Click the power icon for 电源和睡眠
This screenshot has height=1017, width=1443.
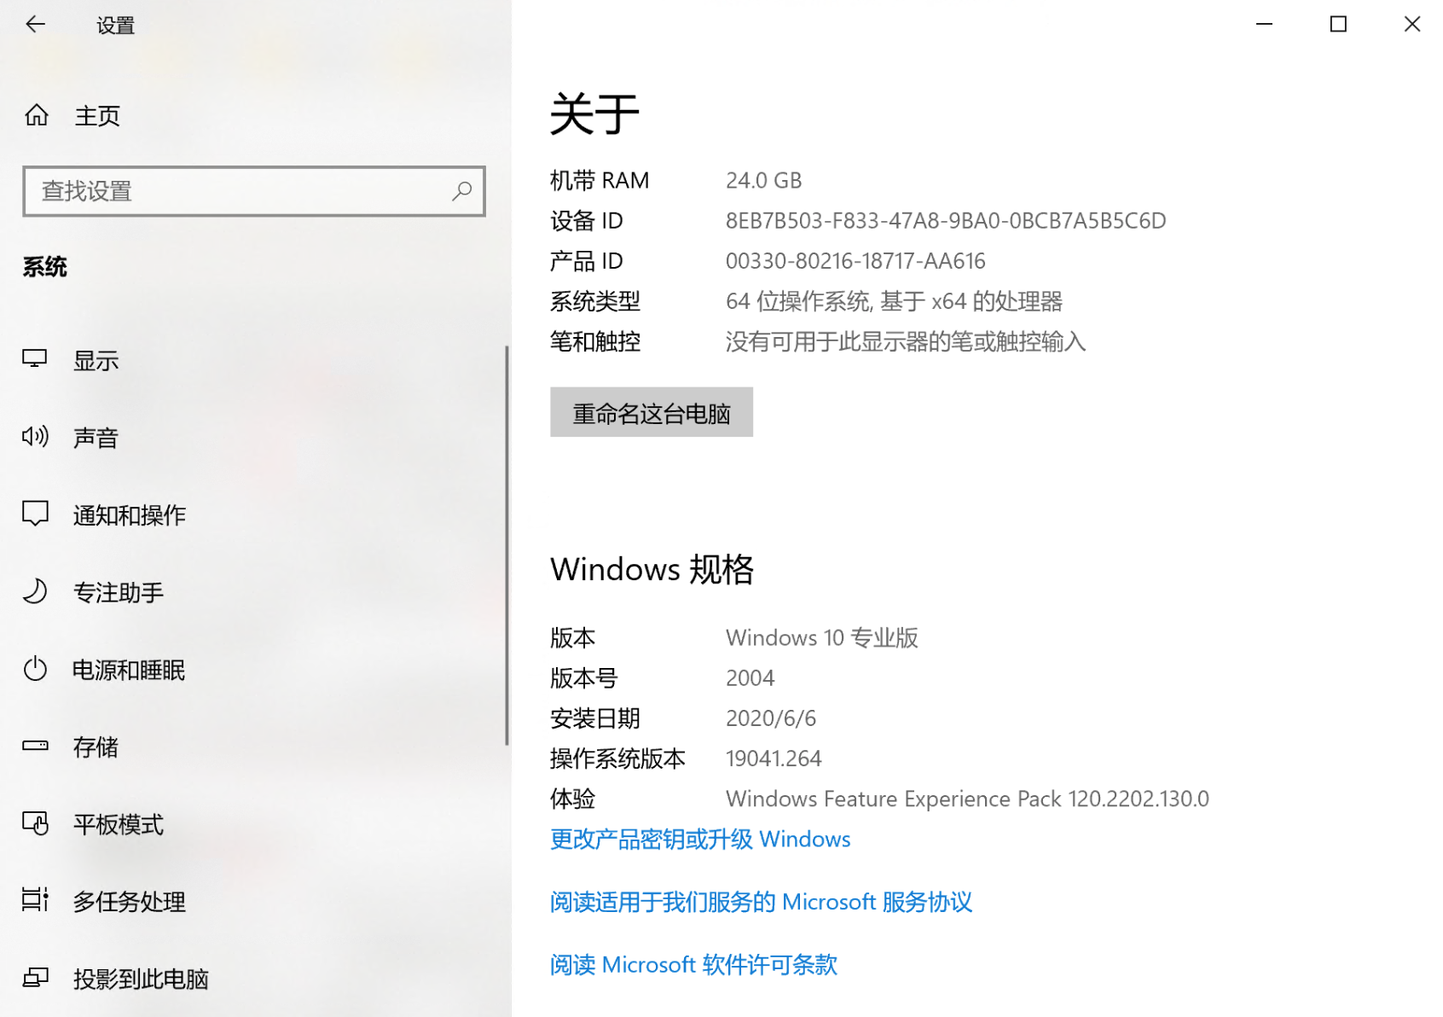pos(35,669)
